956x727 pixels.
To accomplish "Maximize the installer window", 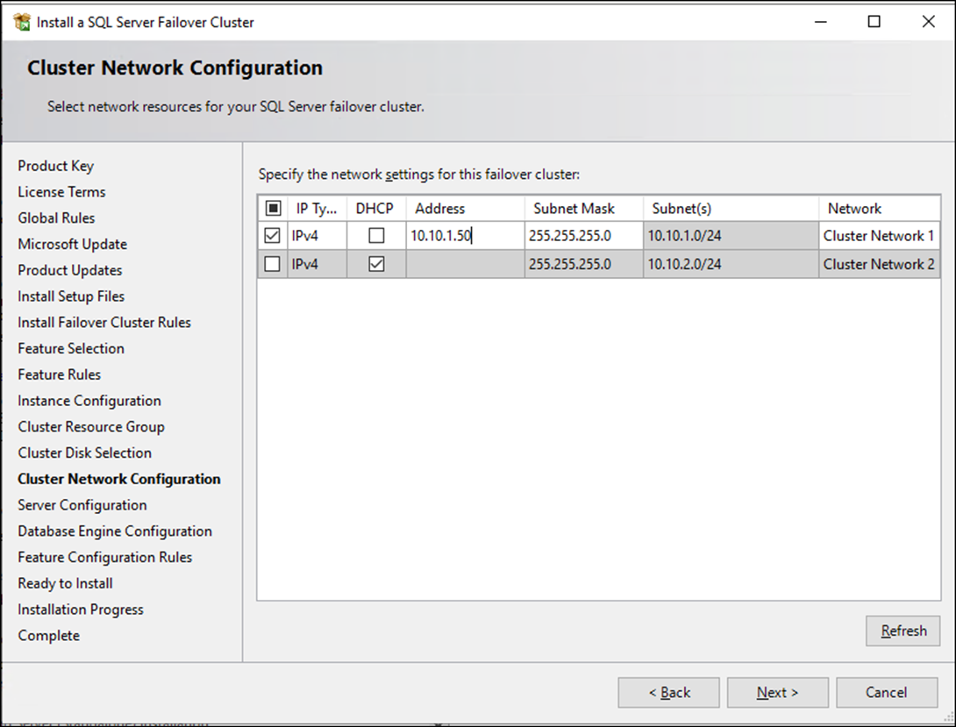I will [x=874, y=22].
